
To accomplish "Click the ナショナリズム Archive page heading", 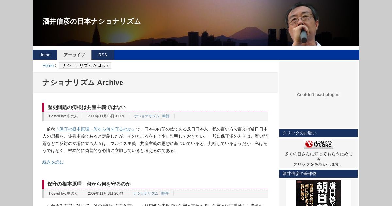I will [x=83, y=83].
